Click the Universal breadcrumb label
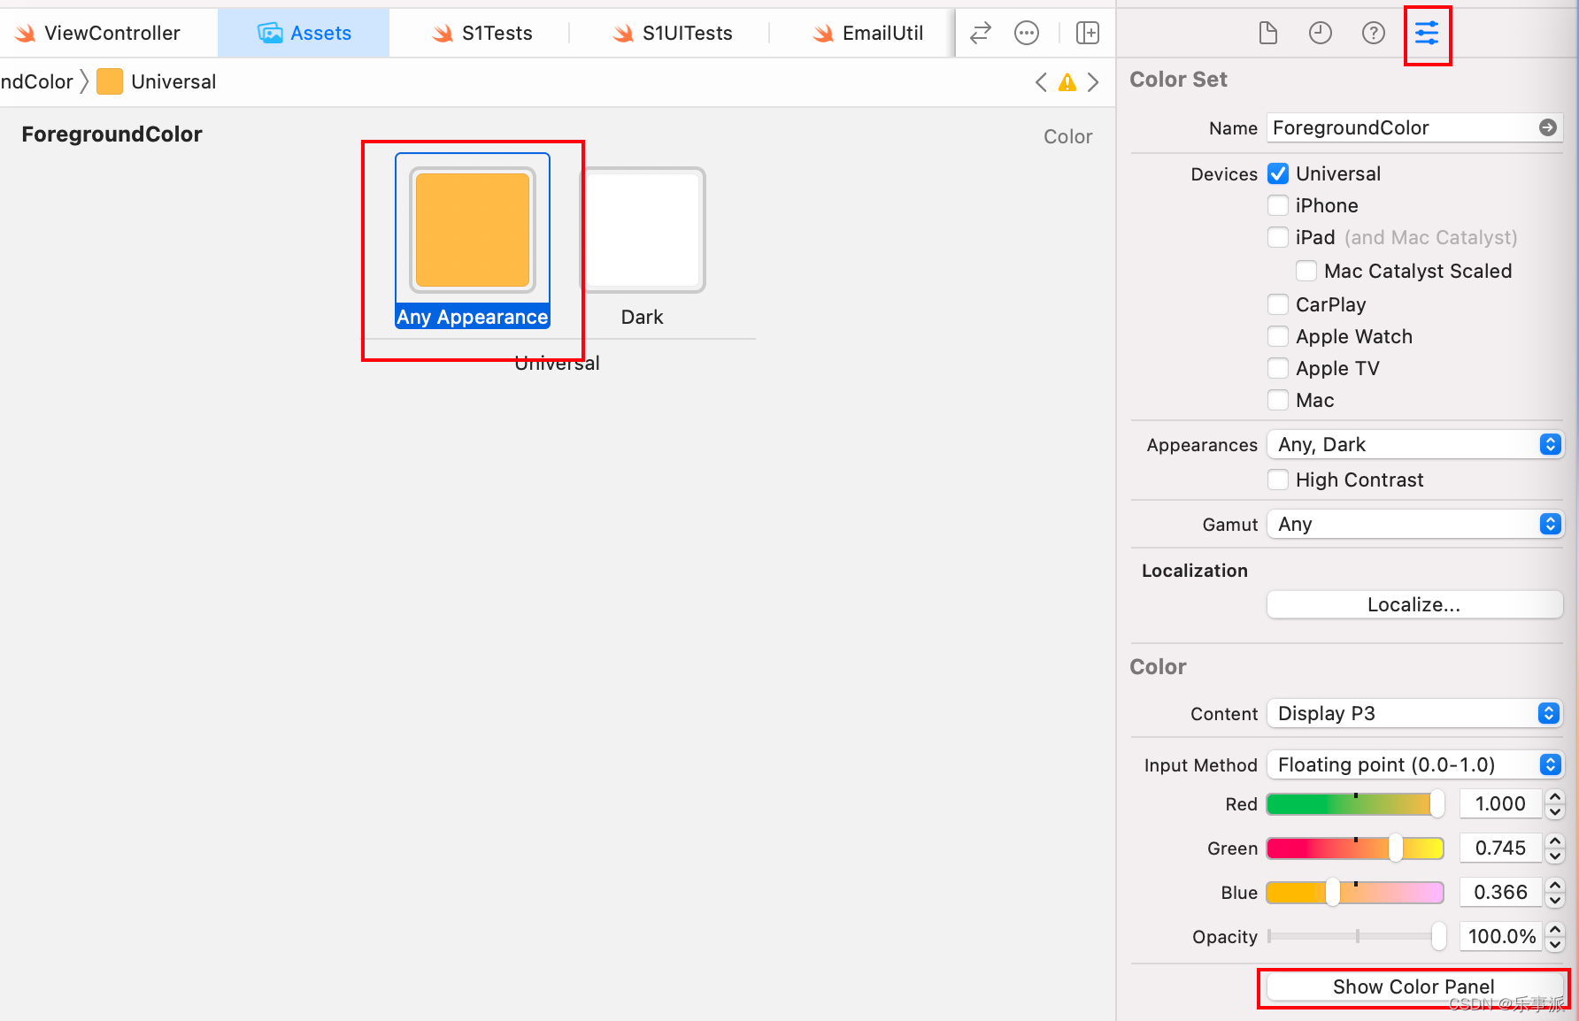The image size is (1579, 1021). (173, 81)
